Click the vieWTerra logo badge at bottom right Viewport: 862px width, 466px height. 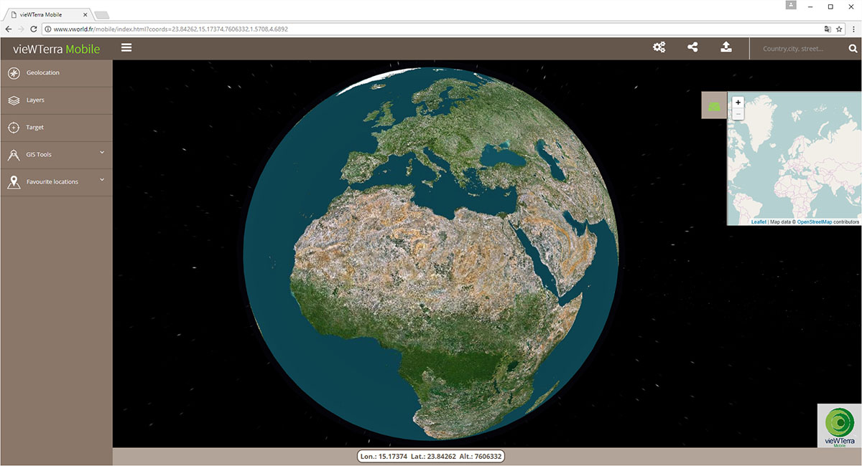click(840, 426)
